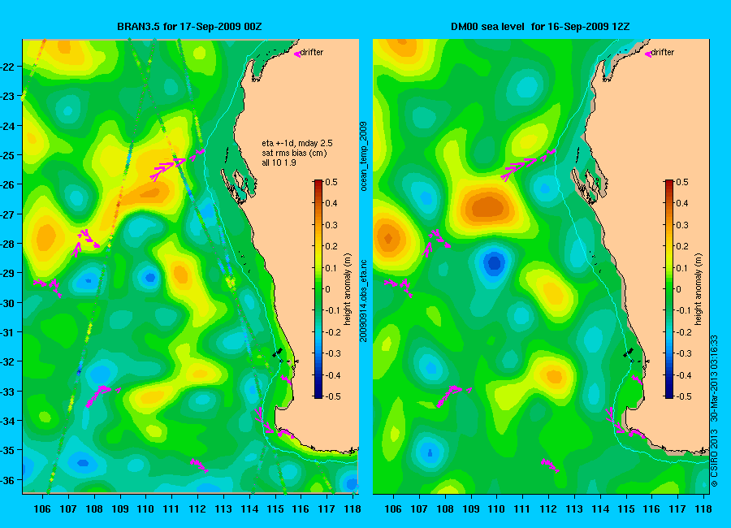Image resolution: width=731 pixels, height=528 pixels.
Task: Click the vertical '20090914.obs_eta.nc' filename label
Action: point(364,301)
